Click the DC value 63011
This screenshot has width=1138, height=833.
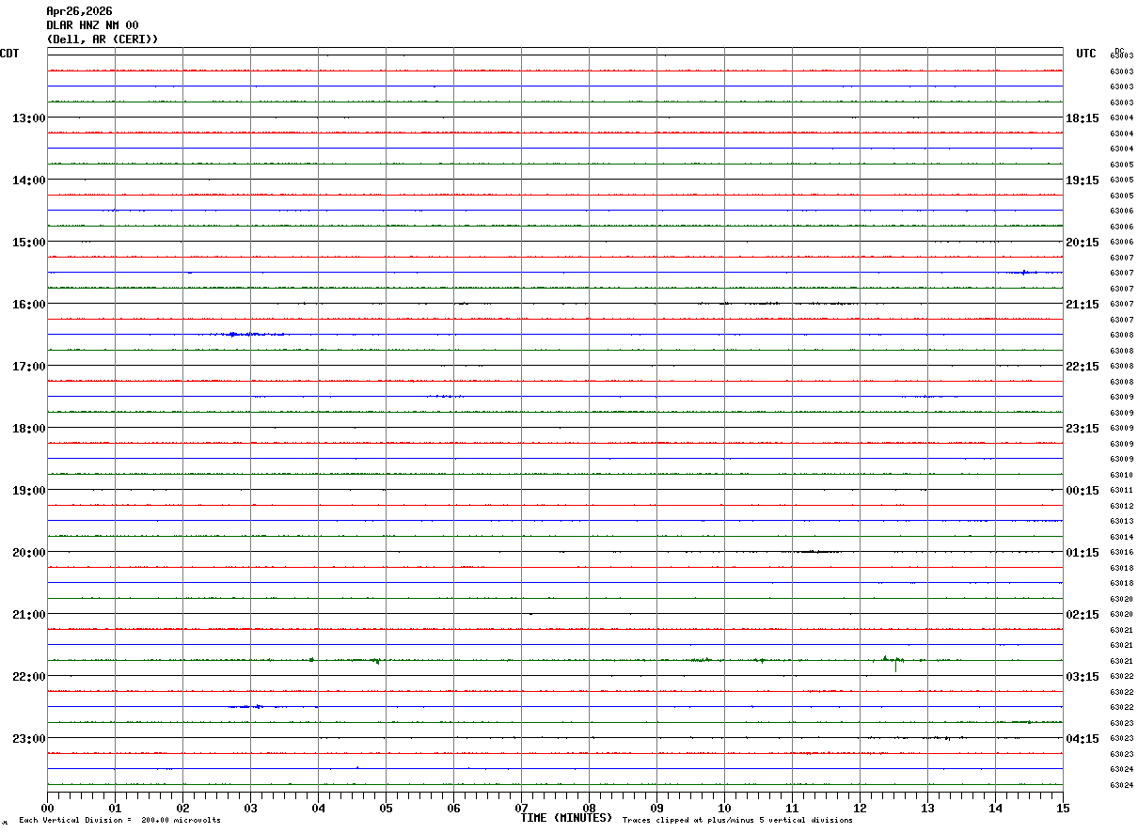coord(1121,491)
